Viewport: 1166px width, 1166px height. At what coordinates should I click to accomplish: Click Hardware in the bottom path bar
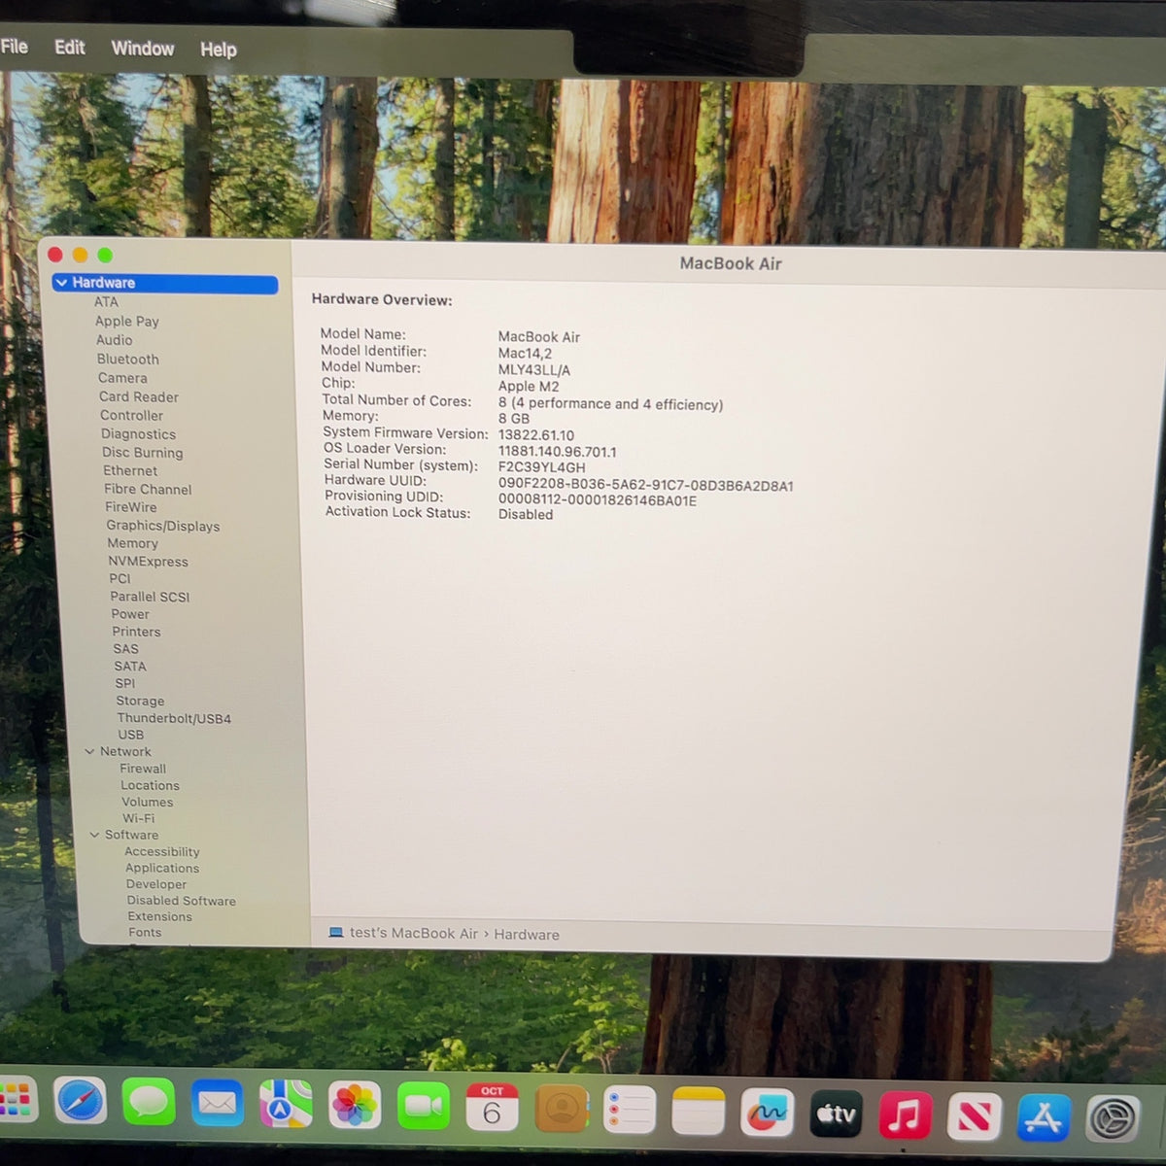(527, 935)
